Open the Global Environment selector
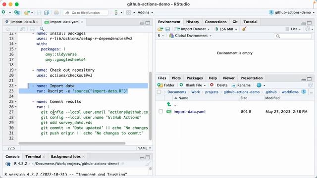 pyautogui.click(x=190, y=36)
